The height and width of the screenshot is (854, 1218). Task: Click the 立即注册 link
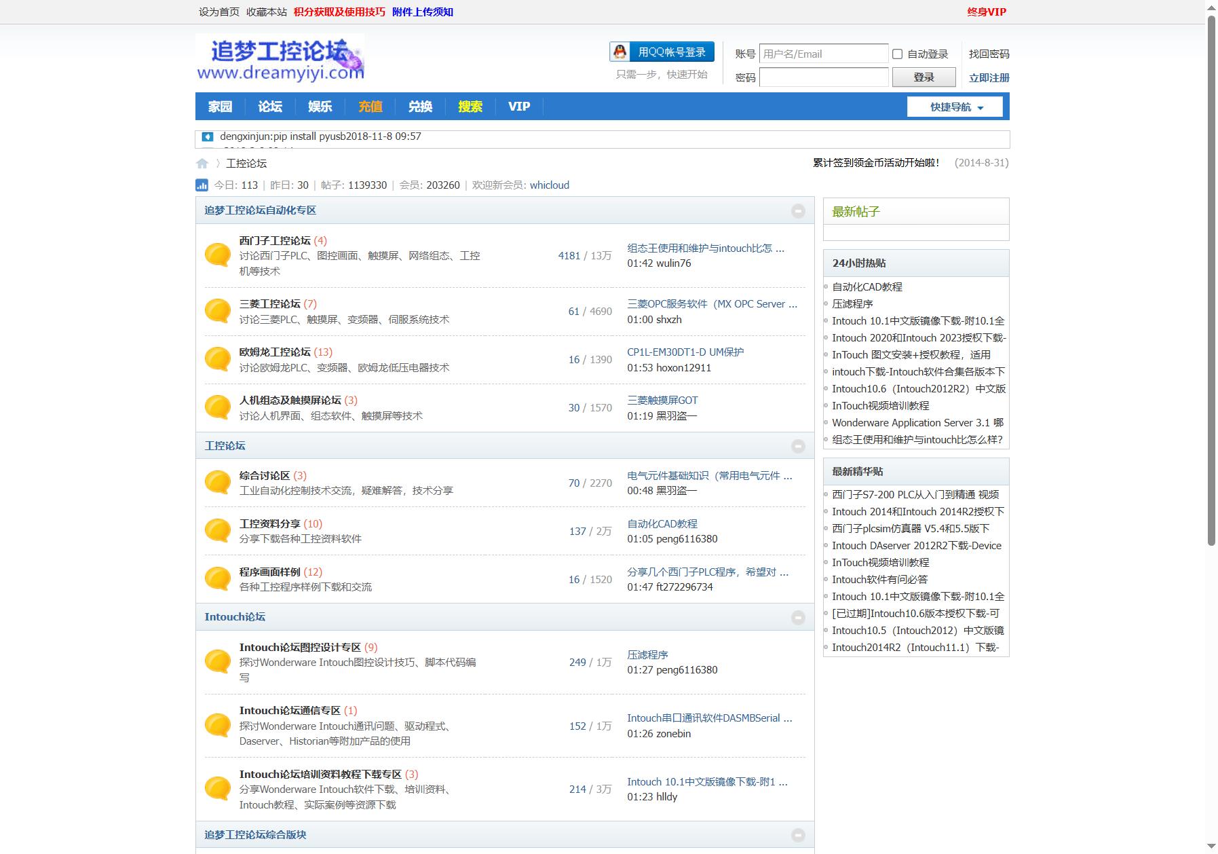[989, 77]
